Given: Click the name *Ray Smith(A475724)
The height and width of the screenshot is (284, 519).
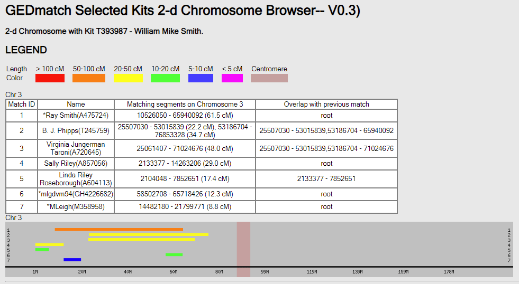Looking at the screenshot, I should (76, 116).
